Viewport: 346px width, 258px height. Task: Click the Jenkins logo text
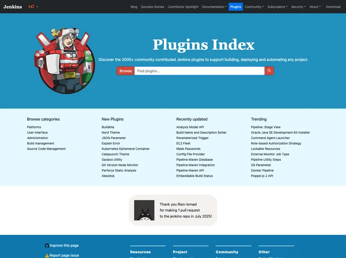13,7
